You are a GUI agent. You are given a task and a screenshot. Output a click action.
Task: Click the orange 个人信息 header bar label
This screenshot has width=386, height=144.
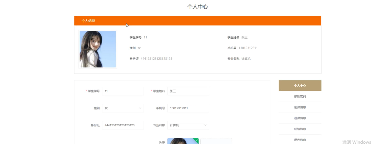pos(88,21)
